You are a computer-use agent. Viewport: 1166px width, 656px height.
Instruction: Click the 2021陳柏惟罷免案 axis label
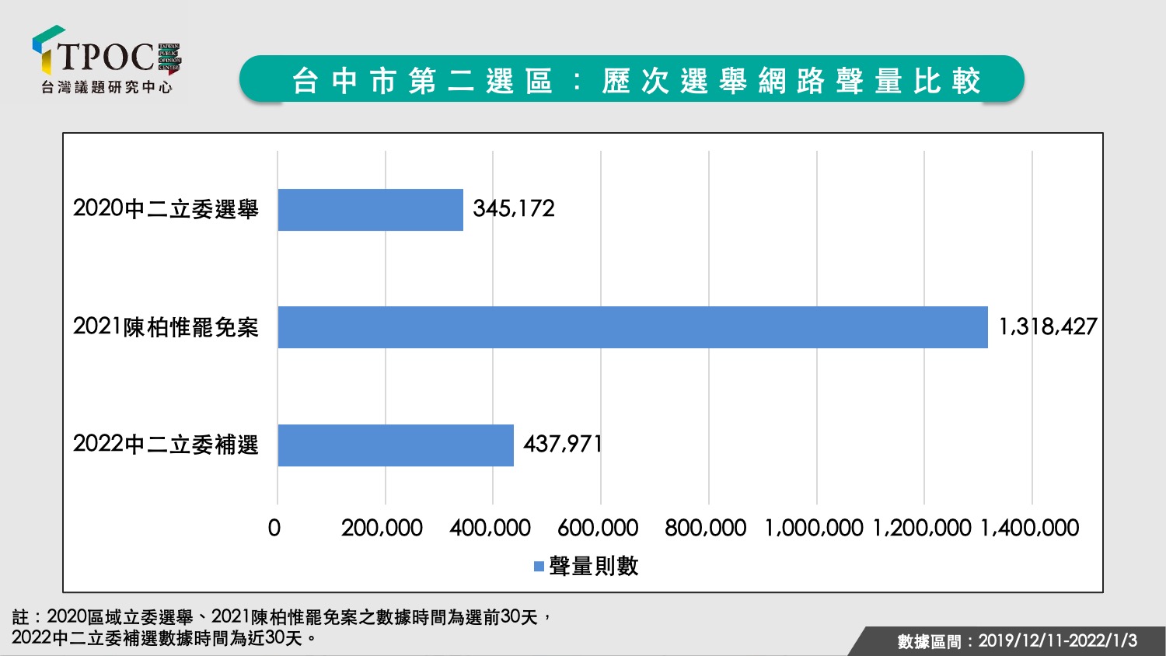coord(166,327)
